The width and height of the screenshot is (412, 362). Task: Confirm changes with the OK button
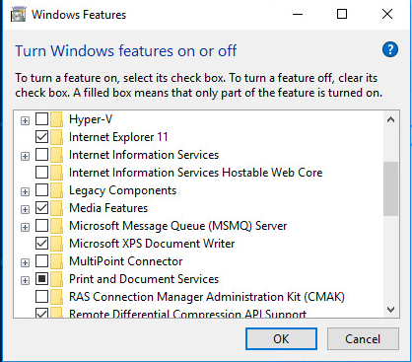[x=281, y=338]
